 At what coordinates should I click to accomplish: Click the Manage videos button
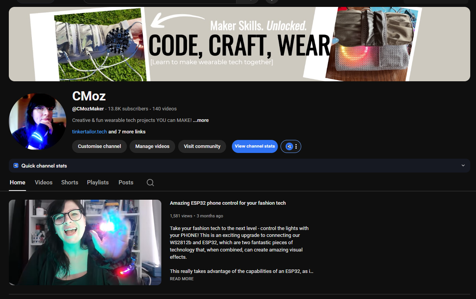pyautogui.click(x=152, y=146)
